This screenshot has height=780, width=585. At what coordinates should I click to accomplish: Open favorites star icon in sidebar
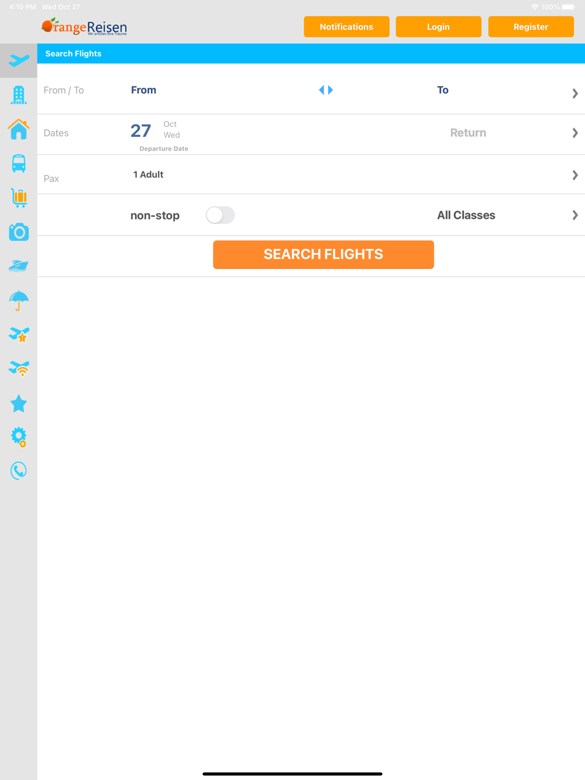tap(19, 403)
